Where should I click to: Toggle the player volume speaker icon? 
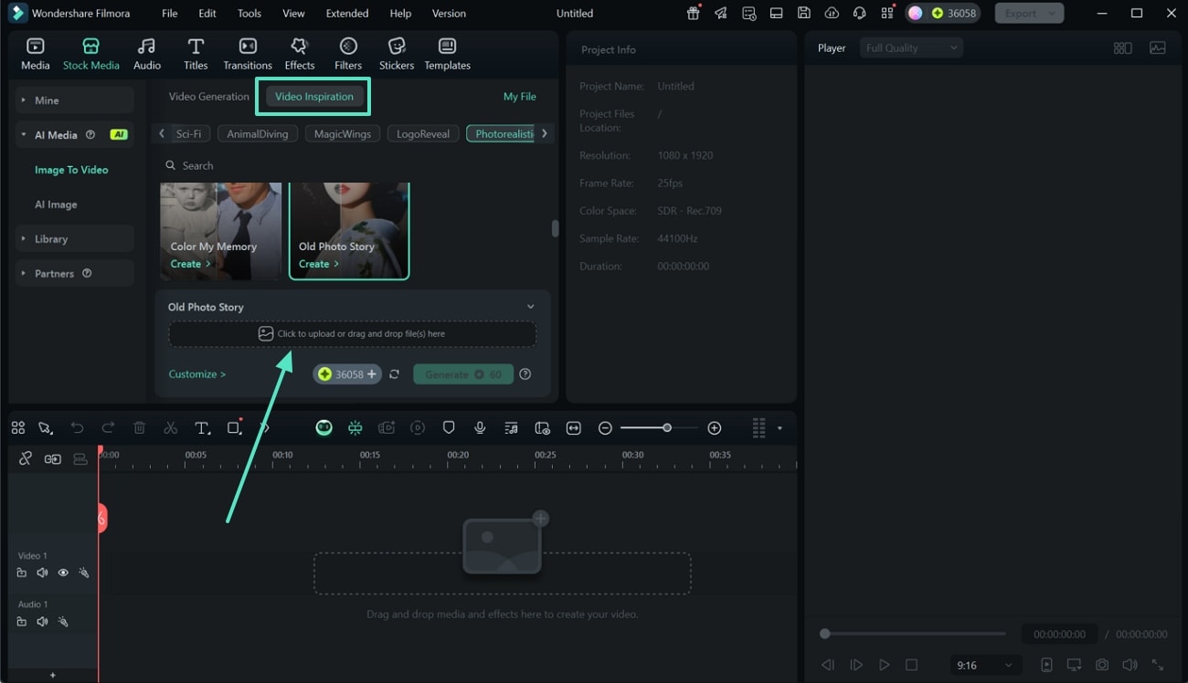tap(1130, 665)
